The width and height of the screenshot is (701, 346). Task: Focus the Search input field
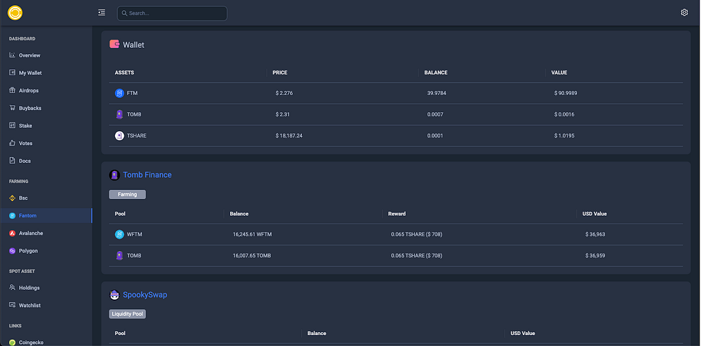(172, 14)
